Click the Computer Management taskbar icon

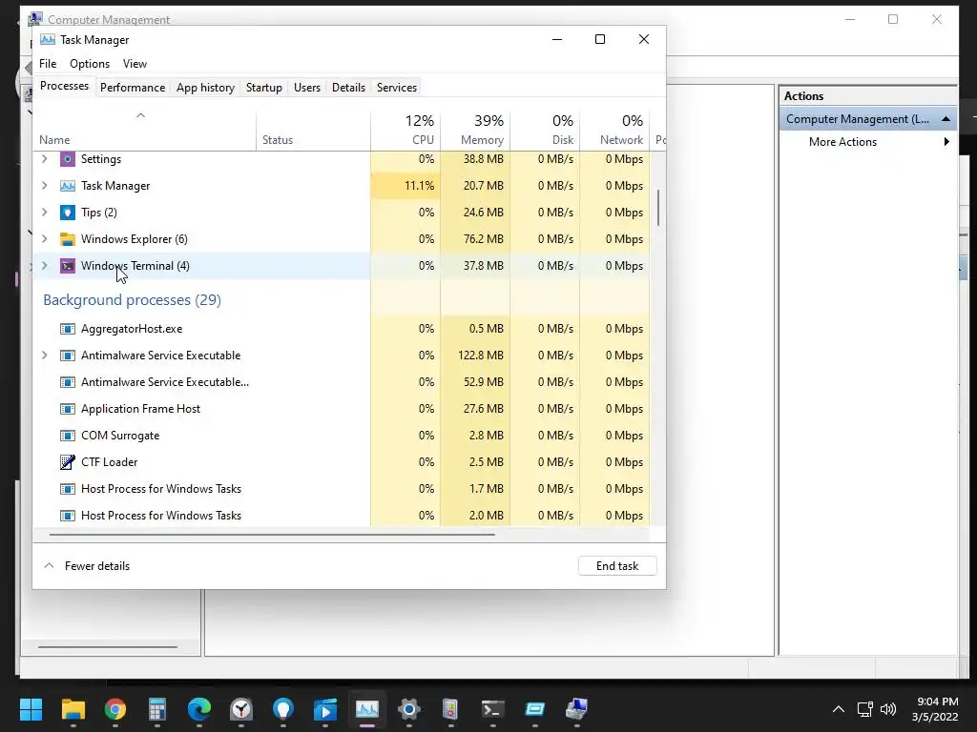(x=576, y=709)
